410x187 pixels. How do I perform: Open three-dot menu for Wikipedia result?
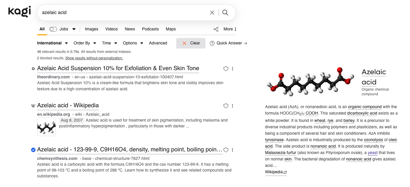(x=233, y=106)
